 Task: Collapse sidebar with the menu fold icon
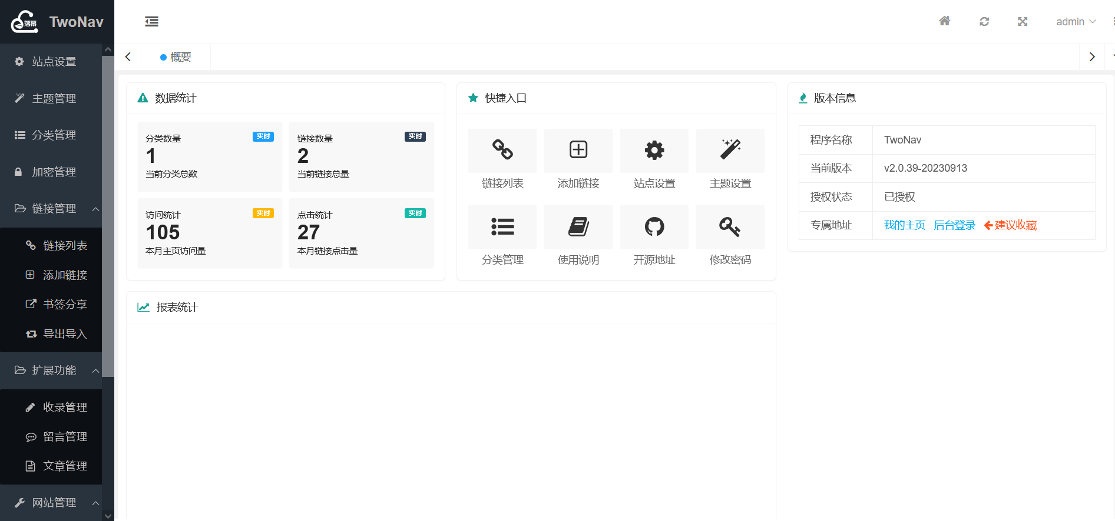coord(152,22)
